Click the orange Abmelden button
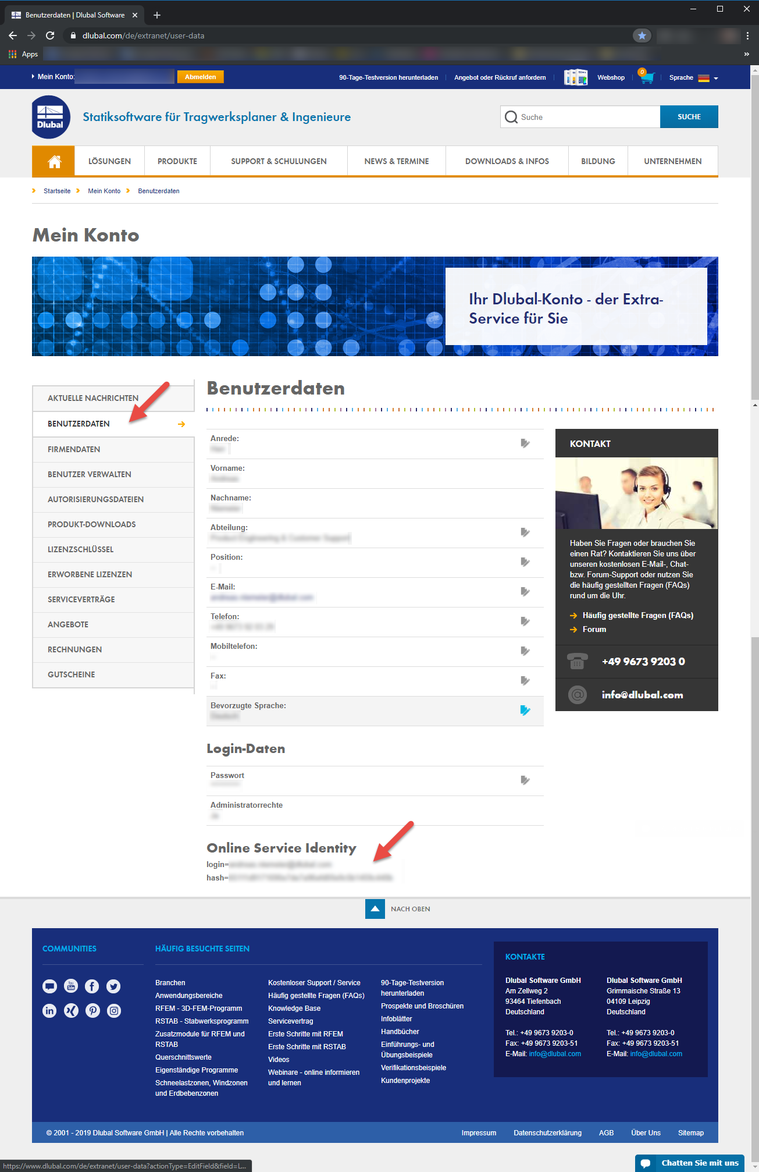 coord(200,77)
